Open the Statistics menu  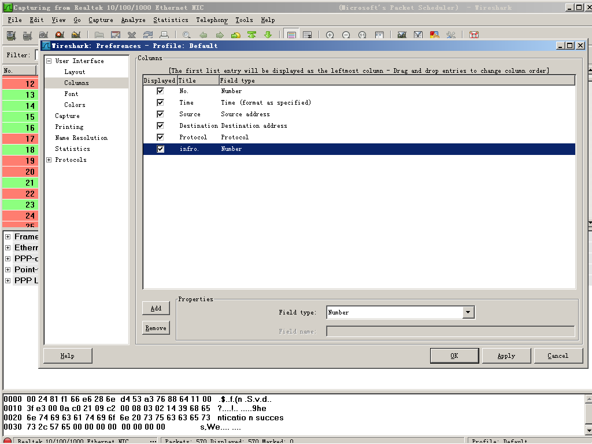171,20
